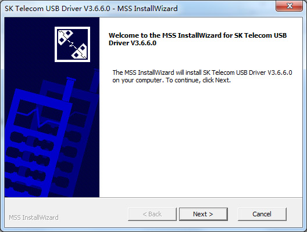Image resolution: width=307 pixels, height=232 pixels.
Task: Select the upper-left tag shape in the logo
Action: (65, 37)
